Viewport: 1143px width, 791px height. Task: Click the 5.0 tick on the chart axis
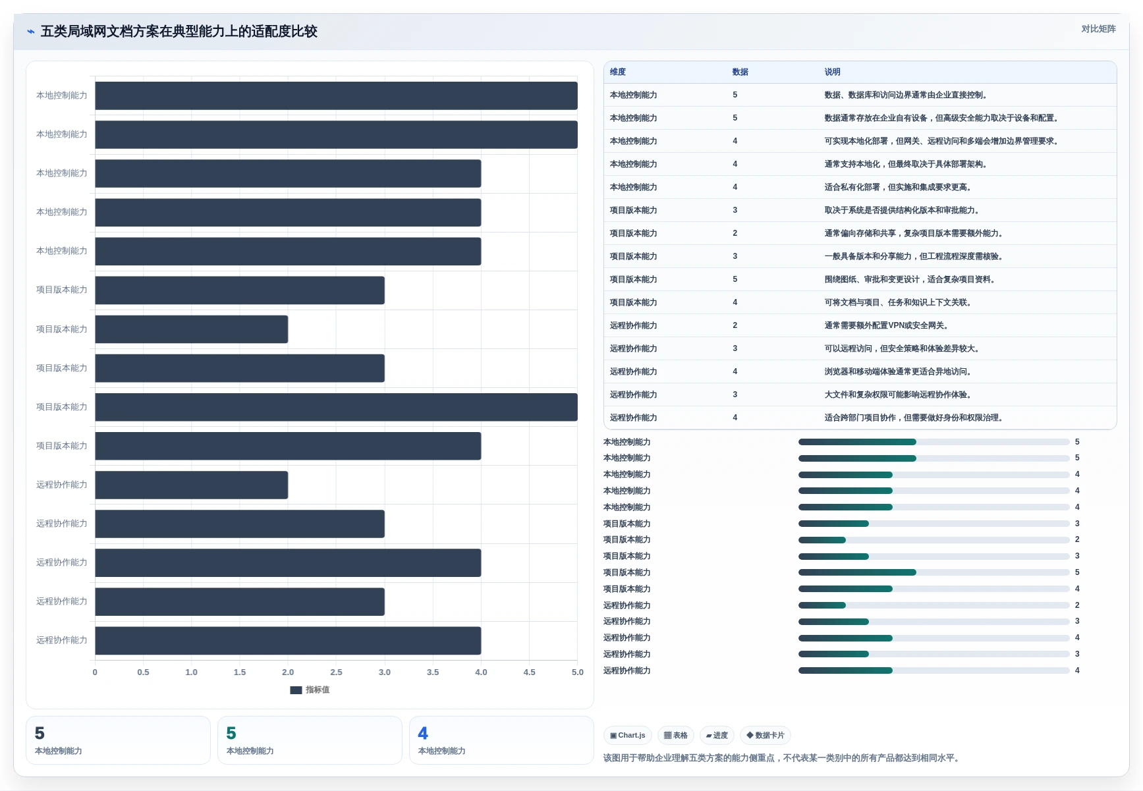pos(578,672)
